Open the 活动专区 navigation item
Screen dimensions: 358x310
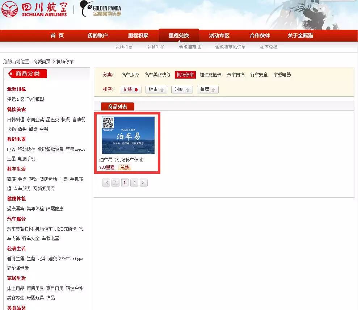[220, 35]
